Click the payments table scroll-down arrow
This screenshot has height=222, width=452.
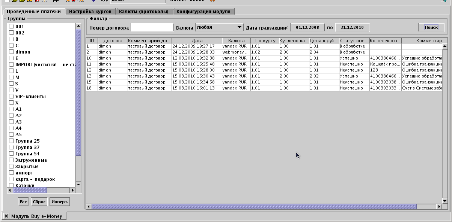click(445, 201)
